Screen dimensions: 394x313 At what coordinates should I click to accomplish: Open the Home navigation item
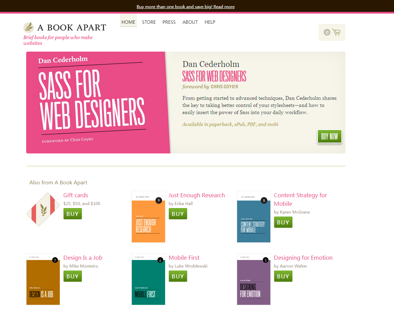click(128, 22)
